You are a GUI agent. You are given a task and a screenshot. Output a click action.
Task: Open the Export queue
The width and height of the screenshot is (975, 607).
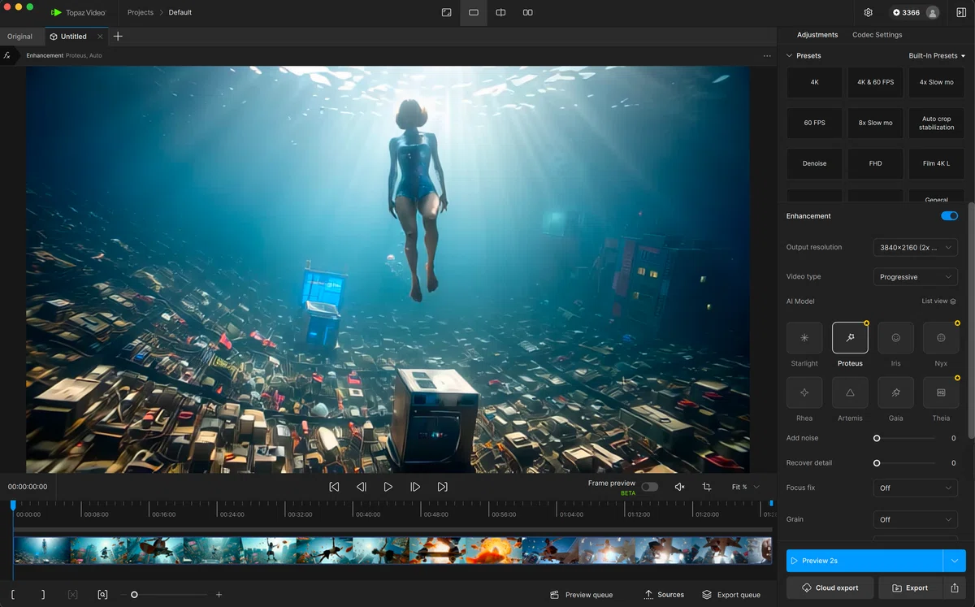click(x=731, y=595)
